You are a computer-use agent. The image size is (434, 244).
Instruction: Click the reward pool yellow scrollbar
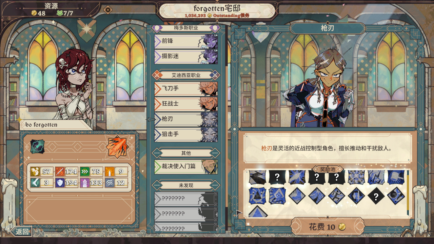tap(408, 193)
